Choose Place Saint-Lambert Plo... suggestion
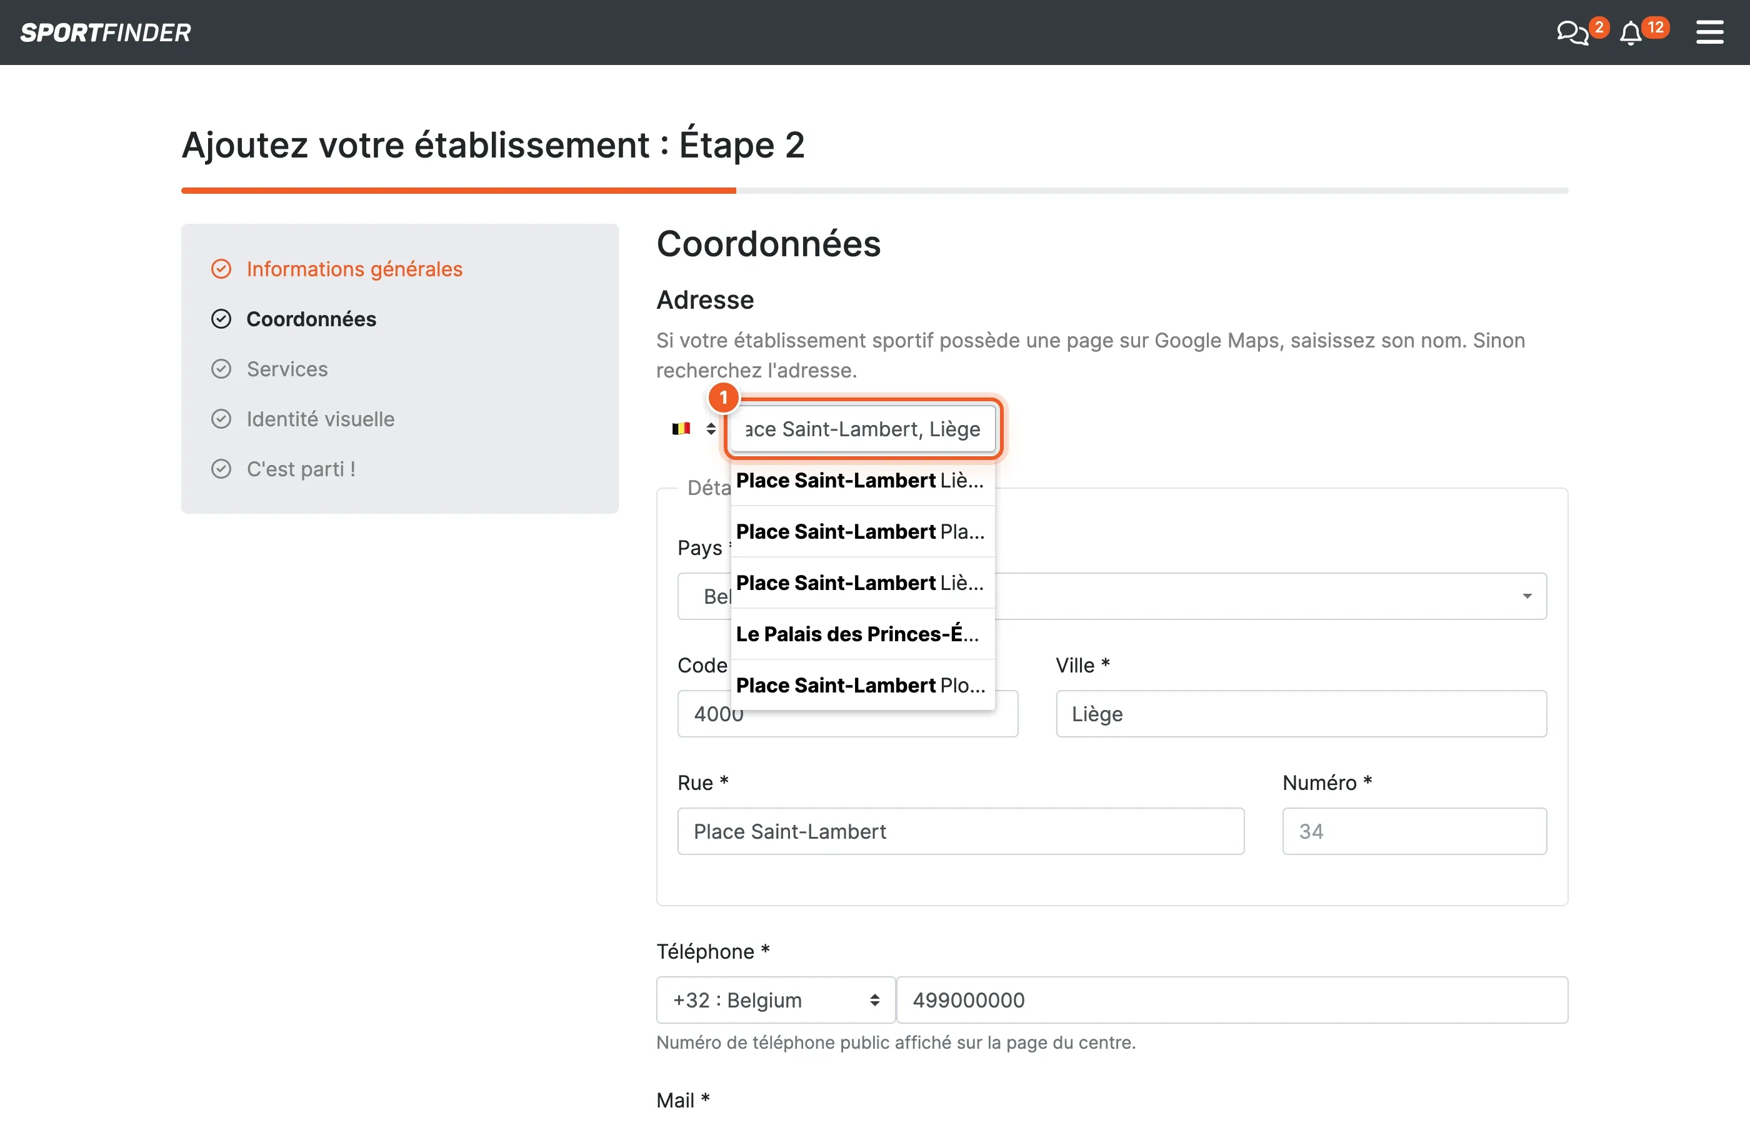Image resolution: width=1750 pixels, height=1125 pixels. (862, 684)
